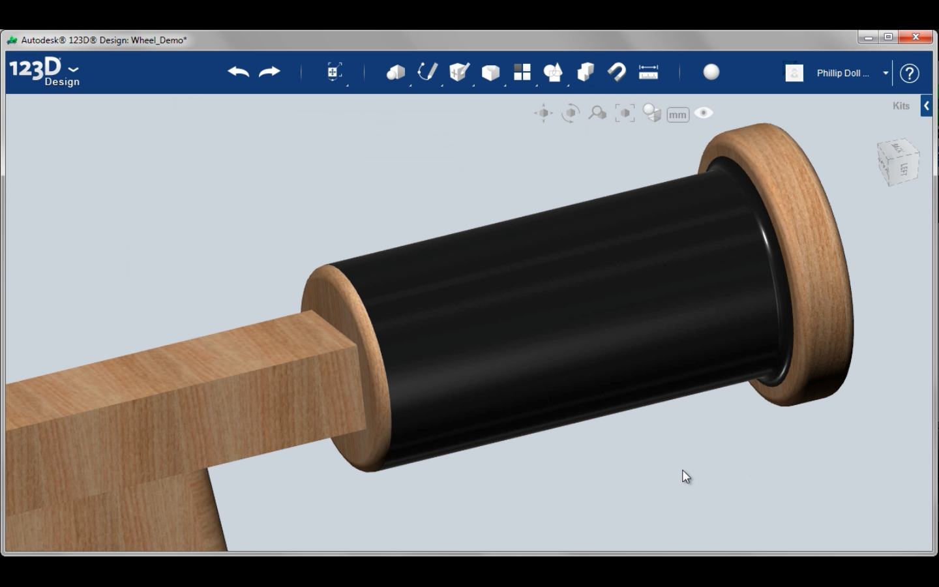Image resolution: width=939 pixels, height=587 pixels.
Task: Click the Kits label
Action: [x=901, y=106]
